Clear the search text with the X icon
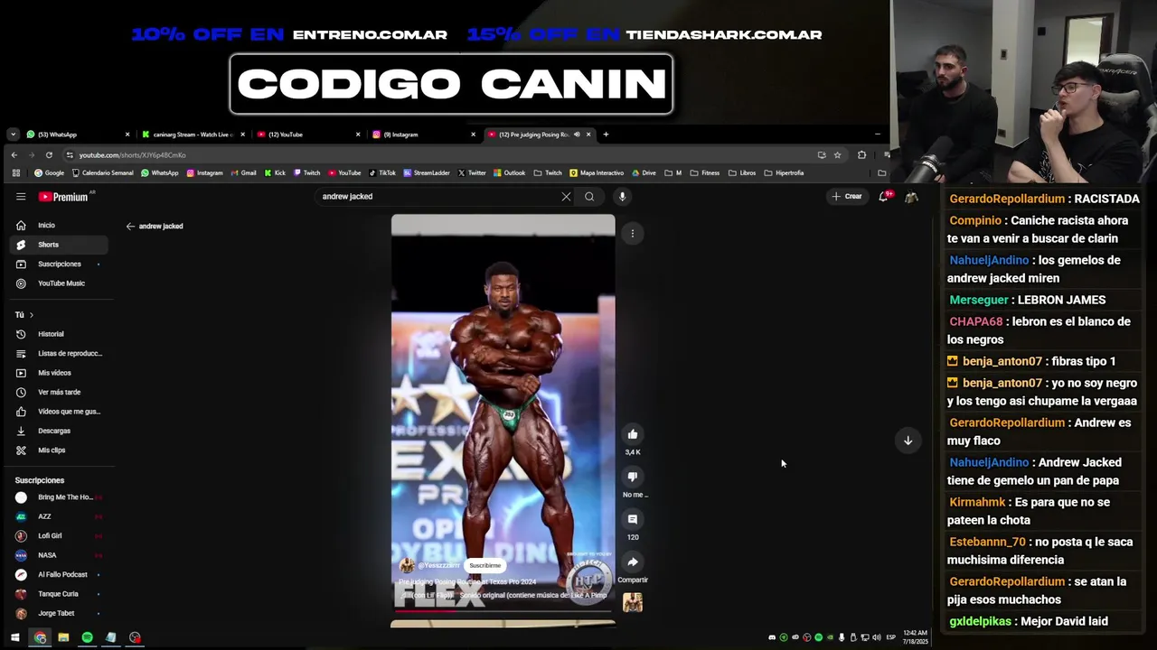 (x=566, y=196)
